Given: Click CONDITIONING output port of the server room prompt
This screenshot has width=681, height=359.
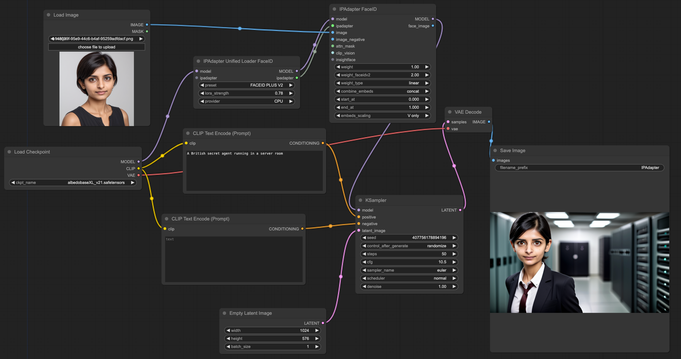Looking at the screenshot, I should pos(323,143).
